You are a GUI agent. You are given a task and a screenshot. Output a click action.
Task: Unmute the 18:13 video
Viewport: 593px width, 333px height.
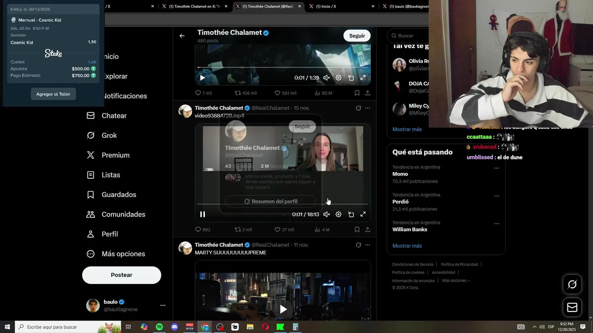coord(327,214)
